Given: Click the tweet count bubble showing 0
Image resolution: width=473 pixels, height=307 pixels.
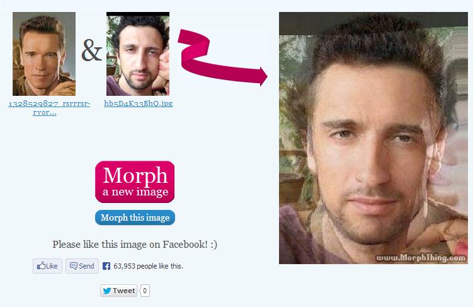Looking at the screenshot, I should pyautogui.click(x=145, y=291).
